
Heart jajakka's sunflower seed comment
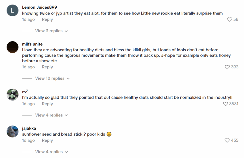pyautogui.click(x=227, y=140)
